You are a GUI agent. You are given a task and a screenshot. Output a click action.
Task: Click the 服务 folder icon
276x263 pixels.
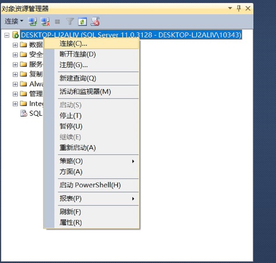click(x=23, y=64)
